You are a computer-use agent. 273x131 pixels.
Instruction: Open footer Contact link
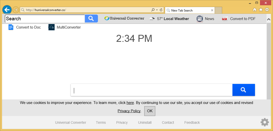168,123
